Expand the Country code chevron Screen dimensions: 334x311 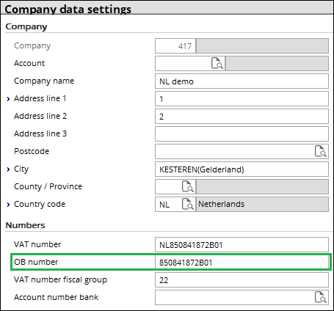pyautogui.click(x=8, y=205)
